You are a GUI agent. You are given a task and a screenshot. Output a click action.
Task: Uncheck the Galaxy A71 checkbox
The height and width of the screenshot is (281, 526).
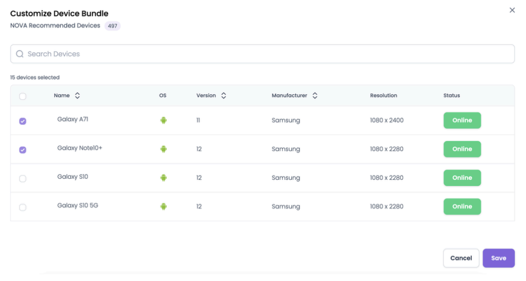23,121
